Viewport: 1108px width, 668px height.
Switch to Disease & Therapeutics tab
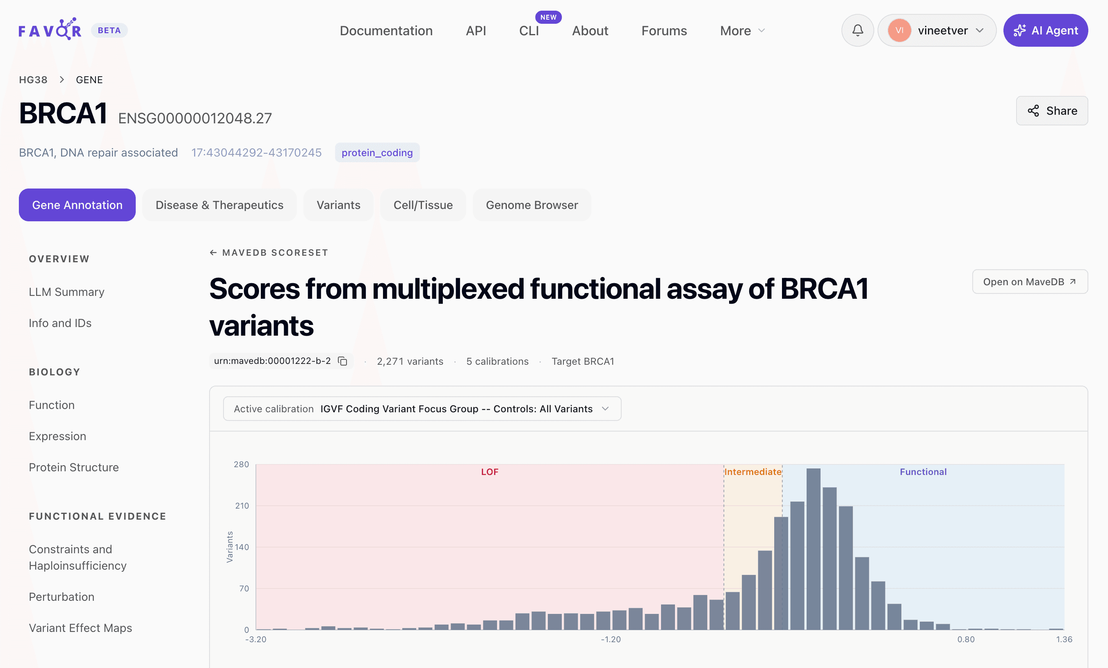click(x=219, y=205)
